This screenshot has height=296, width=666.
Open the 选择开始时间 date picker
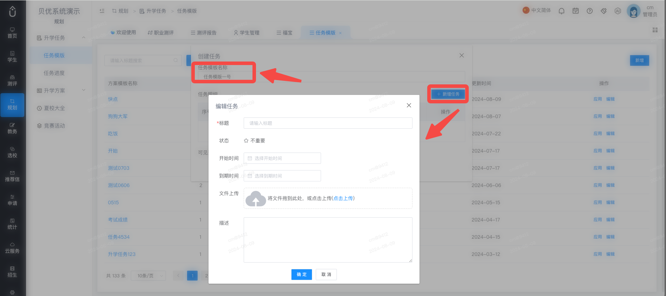click(282, 158)
